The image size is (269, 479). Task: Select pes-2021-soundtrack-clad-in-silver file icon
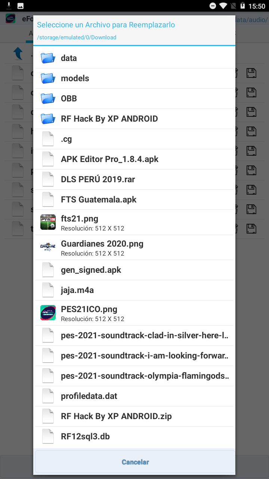48,335
